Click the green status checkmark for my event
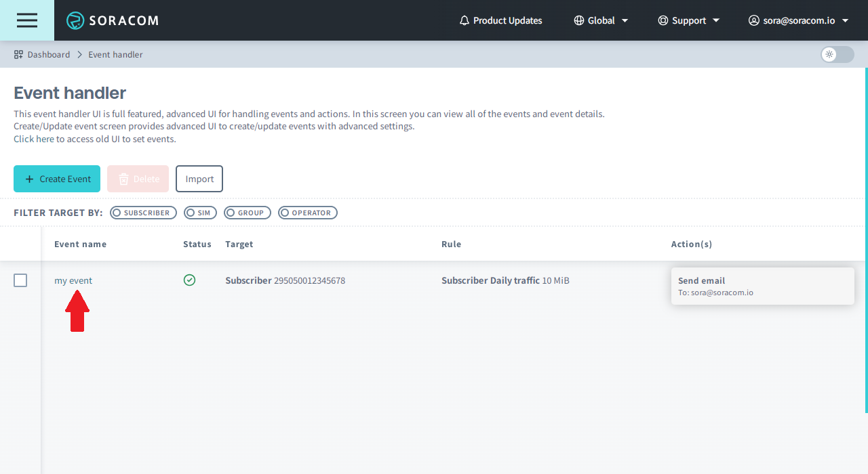 tap(189, 280)
